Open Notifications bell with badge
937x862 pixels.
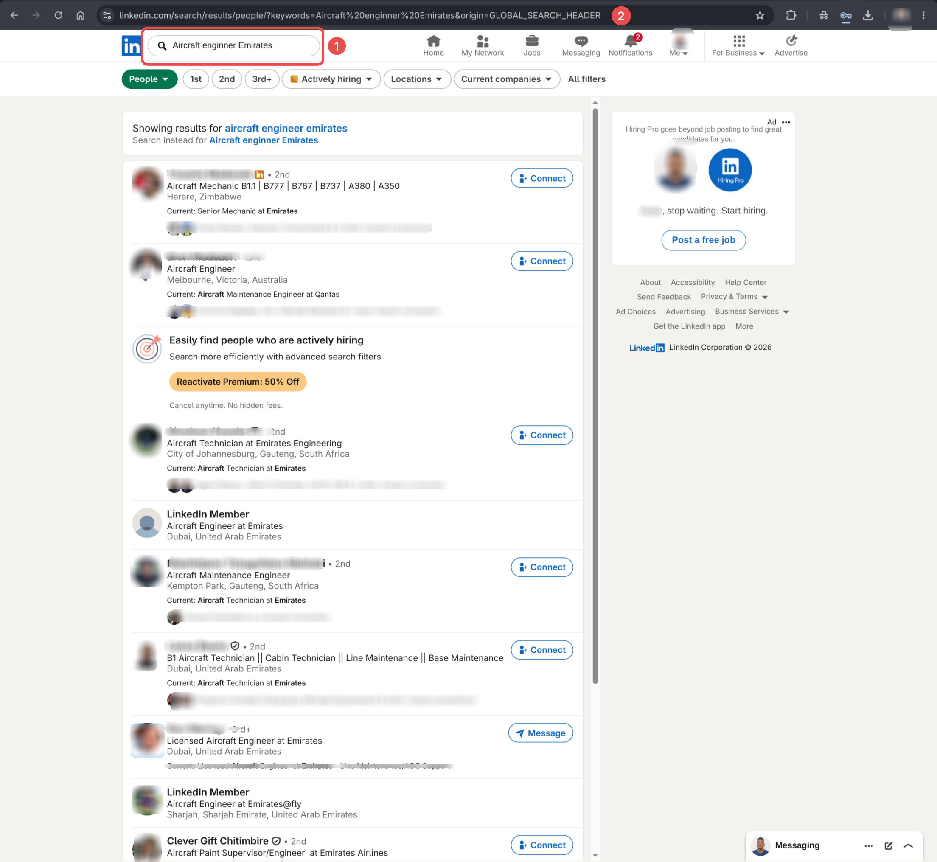pyautogui.click(x=630, y=46)
